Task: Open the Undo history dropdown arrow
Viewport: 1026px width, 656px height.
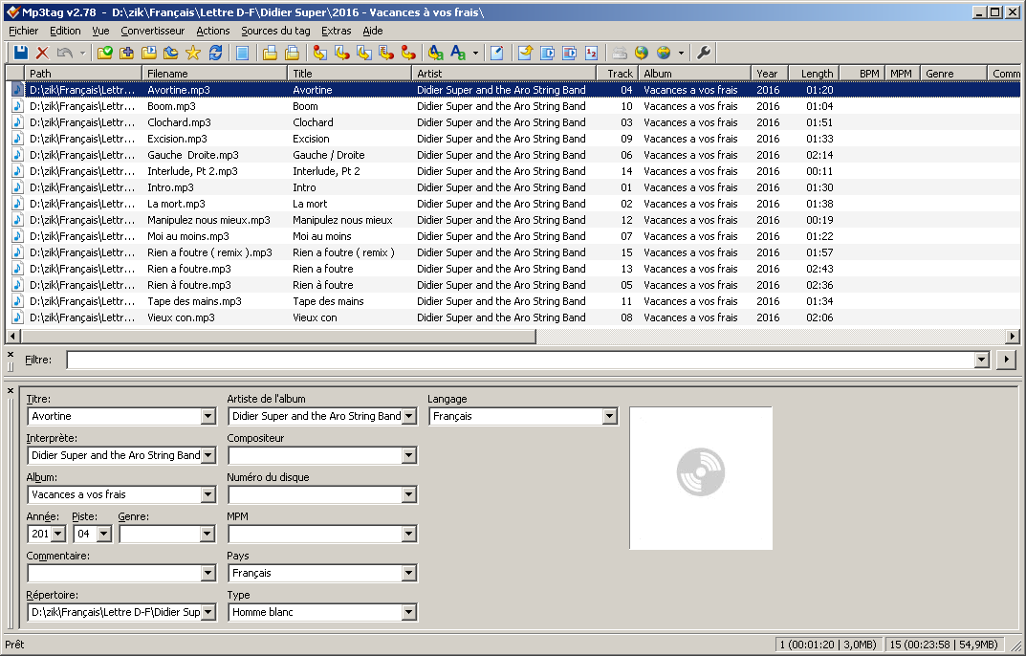Action: tap(82, 53)
